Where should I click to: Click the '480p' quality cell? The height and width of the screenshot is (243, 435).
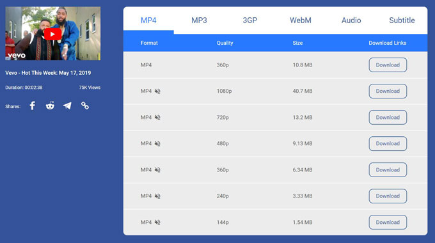pos(223,144)
